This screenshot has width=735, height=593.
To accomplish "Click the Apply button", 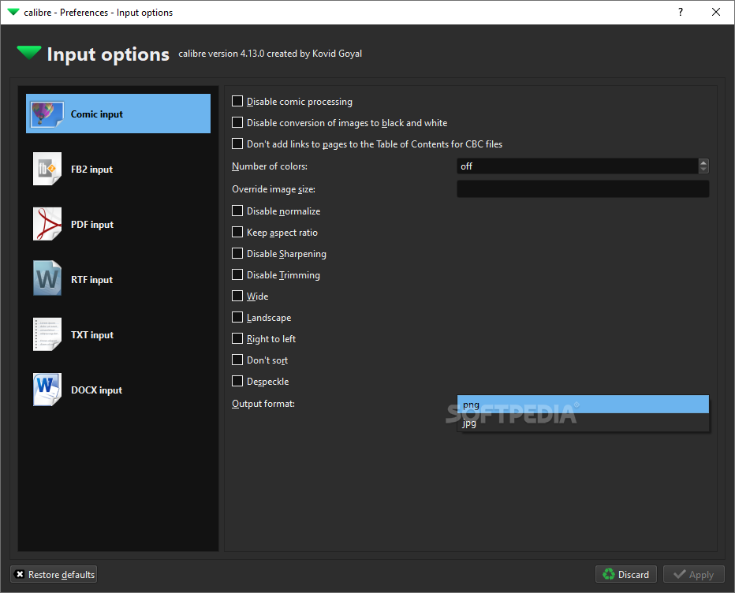I will click(x=694, y=574).
